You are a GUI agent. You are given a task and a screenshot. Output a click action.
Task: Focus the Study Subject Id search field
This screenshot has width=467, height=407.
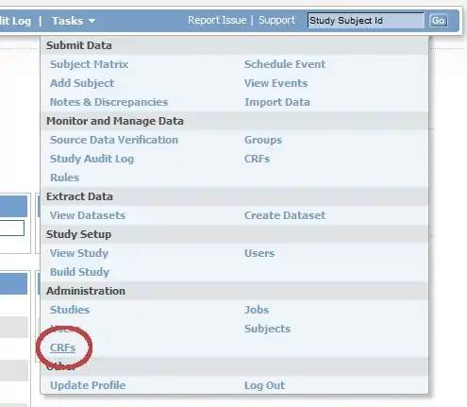[x=366, y=21]
